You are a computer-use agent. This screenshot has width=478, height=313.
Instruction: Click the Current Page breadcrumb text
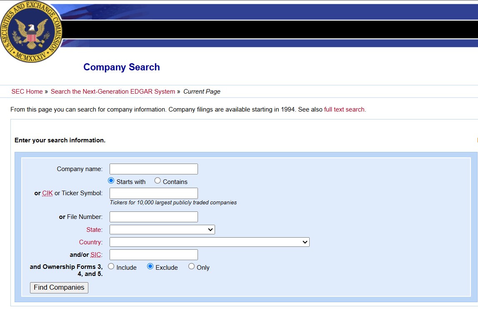click(202, 92)
